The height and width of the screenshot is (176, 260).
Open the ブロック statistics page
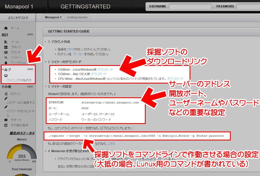(16, 47)
